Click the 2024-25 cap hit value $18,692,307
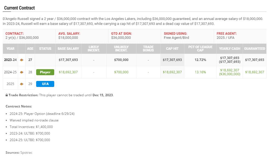The image size is (269, 166). click(172, 72)
